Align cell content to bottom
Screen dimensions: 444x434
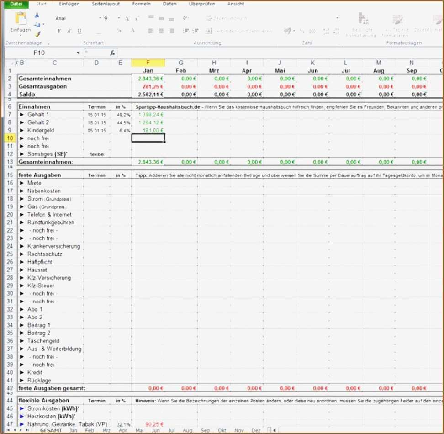click(x=171, y=20)
